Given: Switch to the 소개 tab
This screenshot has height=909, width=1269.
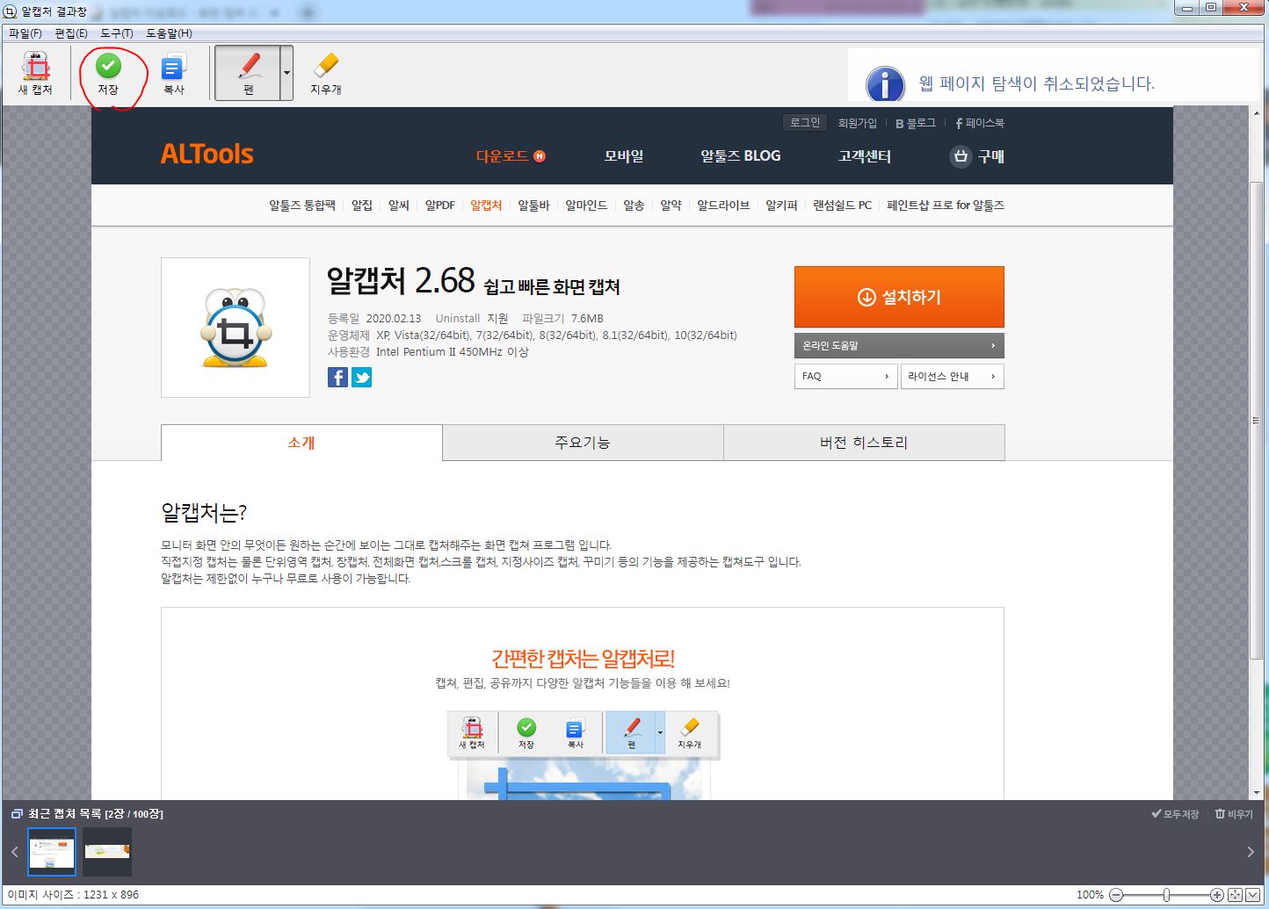Looking at the screenshot, I should (x=301, y=443).
